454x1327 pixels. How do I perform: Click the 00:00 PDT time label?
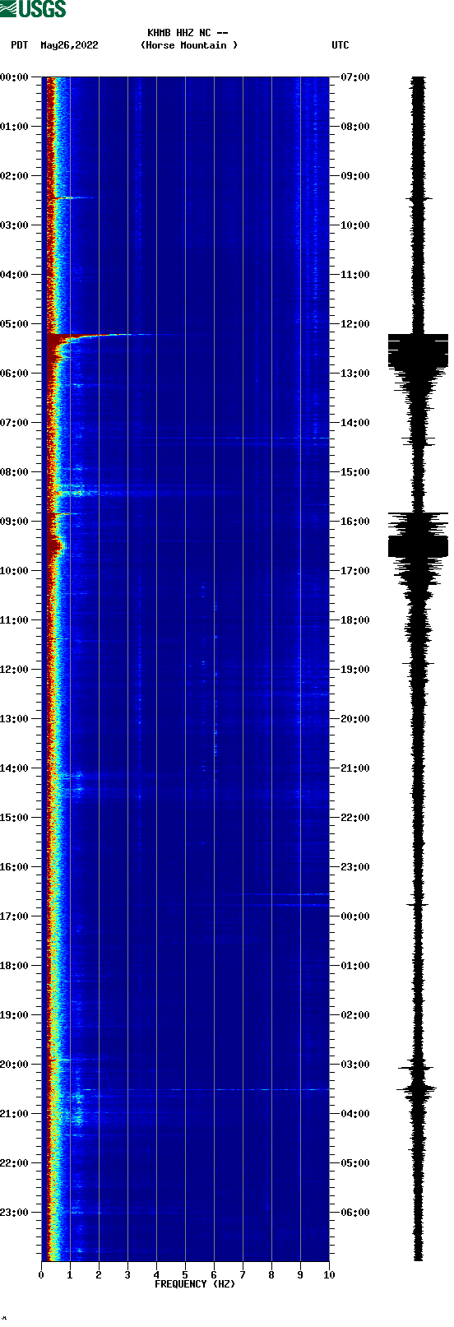click(15, 77)
